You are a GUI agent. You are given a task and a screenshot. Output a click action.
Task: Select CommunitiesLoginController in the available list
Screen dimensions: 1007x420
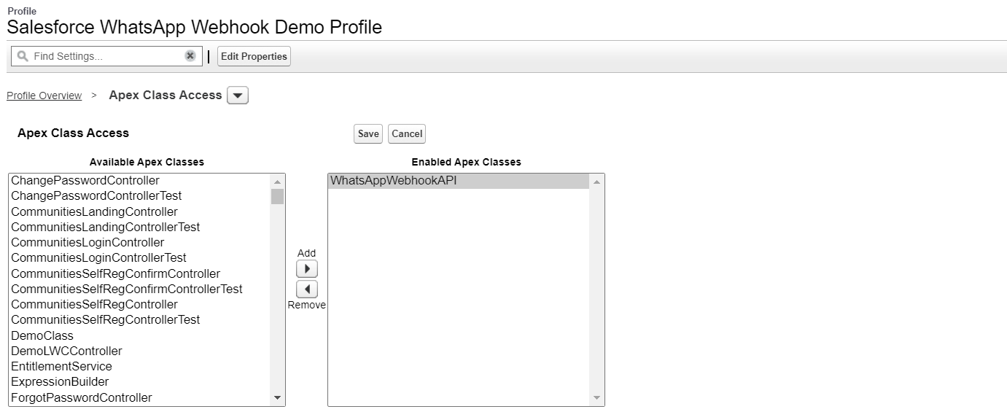[88, 242]
